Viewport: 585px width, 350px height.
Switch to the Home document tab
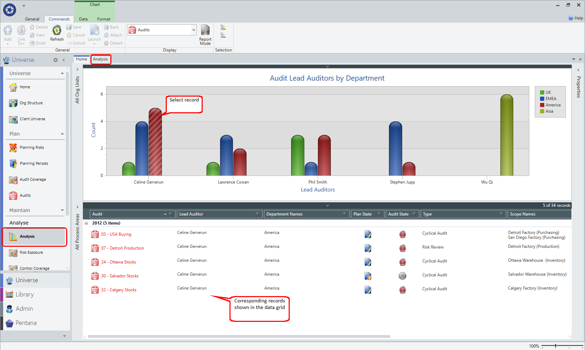[81, 59]
